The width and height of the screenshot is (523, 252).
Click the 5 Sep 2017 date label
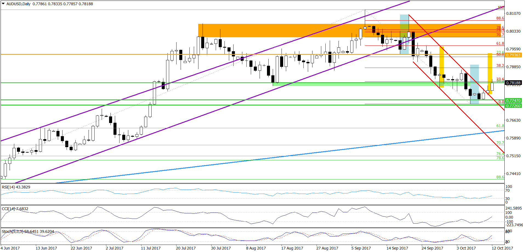tap(361, 248)
